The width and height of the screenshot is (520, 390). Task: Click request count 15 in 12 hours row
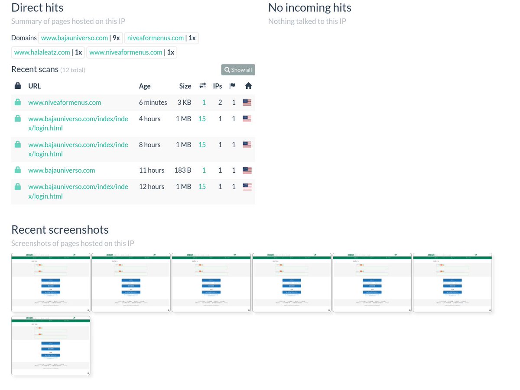coord(202,187)
